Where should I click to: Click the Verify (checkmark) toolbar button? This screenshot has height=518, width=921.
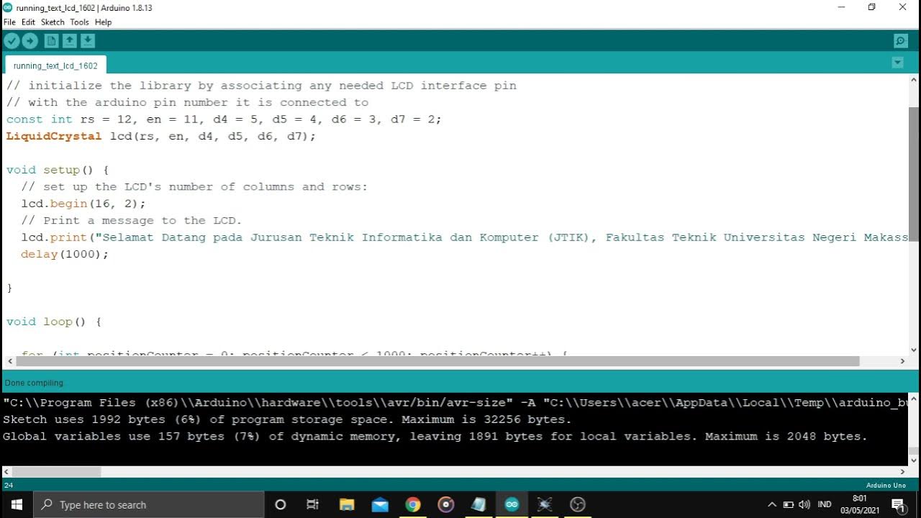click(x=12, y=41)
